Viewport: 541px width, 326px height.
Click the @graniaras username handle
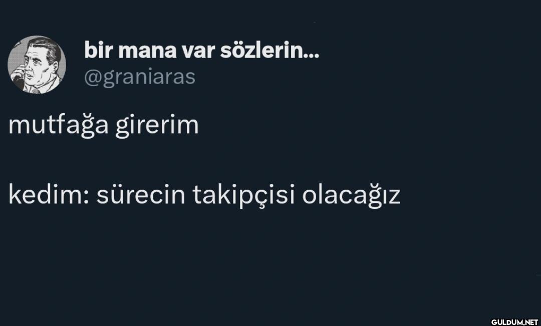coord(139,77)
